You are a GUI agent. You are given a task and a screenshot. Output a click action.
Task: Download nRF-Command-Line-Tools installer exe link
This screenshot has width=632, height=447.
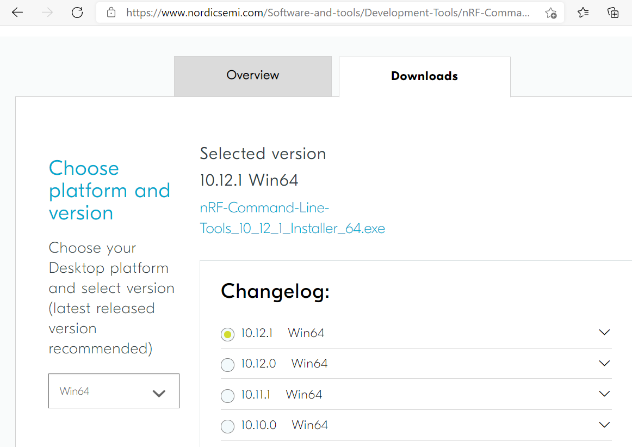292,218
